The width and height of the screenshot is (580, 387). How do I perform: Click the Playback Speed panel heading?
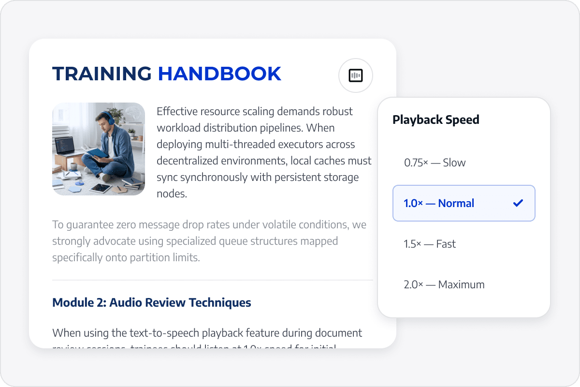(x=436, y=119)
